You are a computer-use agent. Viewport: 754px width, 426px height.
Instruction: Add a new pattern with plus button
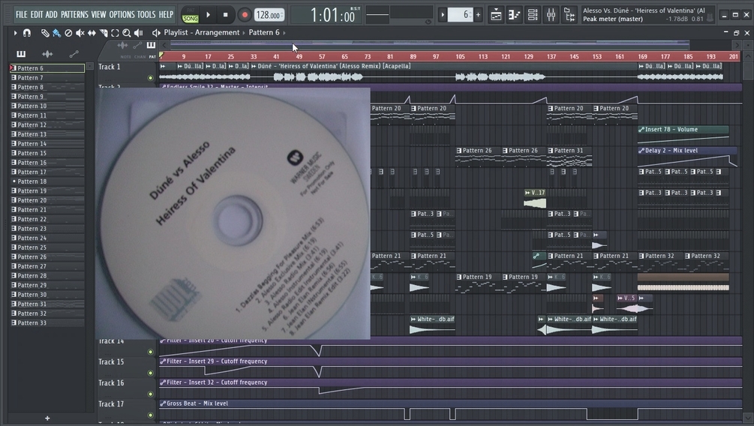pyautogui.click(x=47, y=418)
